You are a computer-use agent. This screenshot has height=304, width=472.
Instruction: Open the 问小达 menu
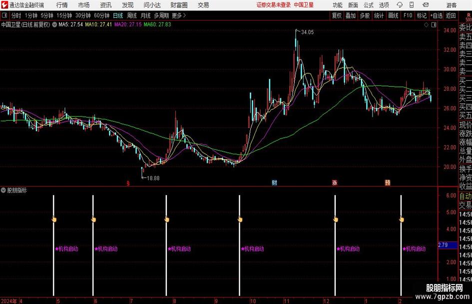click(x=152, y=5)
